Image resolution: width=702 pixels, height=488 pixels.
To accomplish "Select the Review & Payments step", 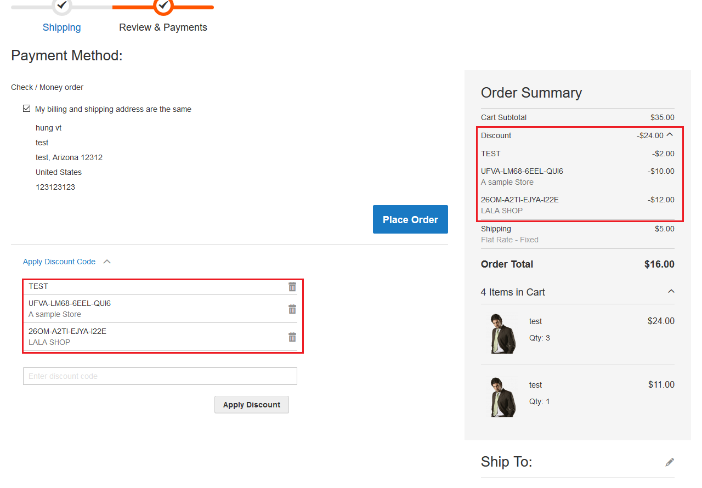I will (x=163, y=27).
